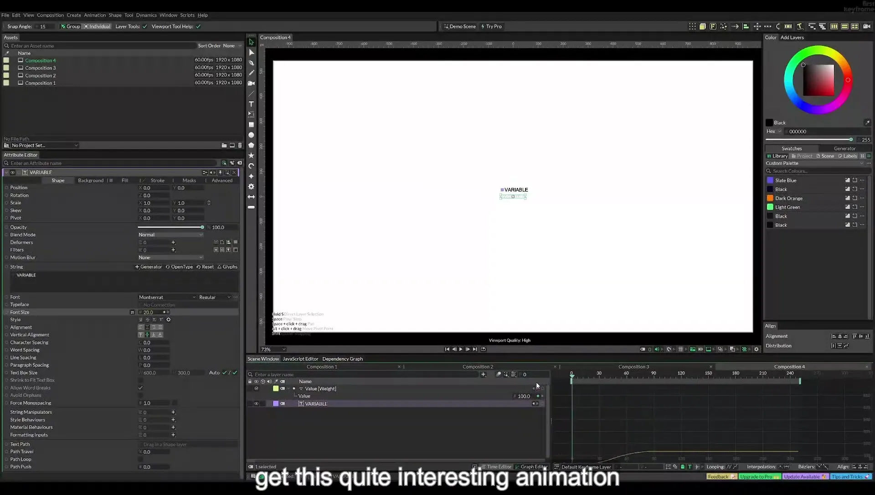Viewport: 875px width, 495px height.
Task: Switch to the JavaScript Editor tab
Action: 300,359
